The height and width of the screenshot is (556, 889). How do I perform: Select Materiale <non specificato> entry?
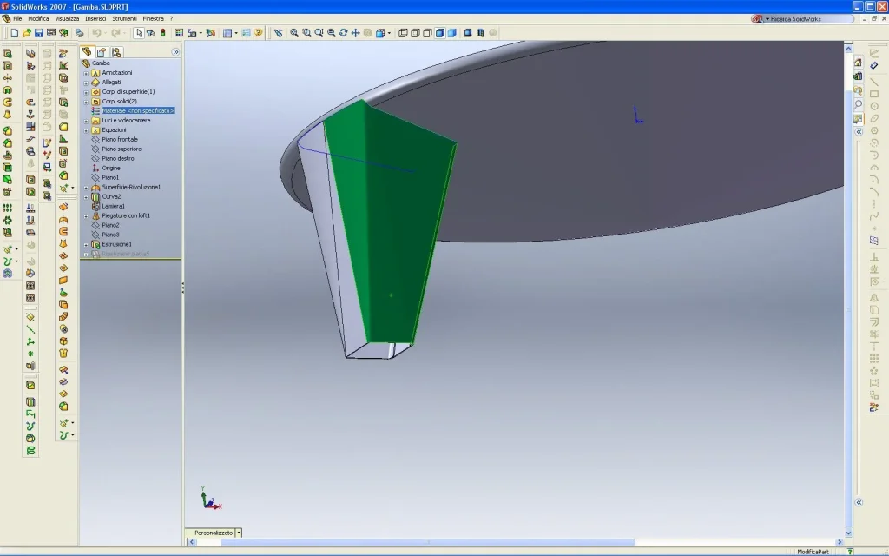pyautogui.click(x=138, y=110)
